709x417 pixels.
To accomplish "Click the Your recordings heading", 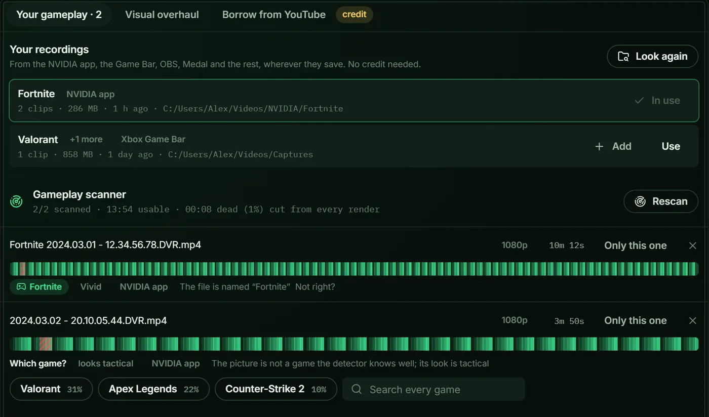I will [x=49, y=49].
